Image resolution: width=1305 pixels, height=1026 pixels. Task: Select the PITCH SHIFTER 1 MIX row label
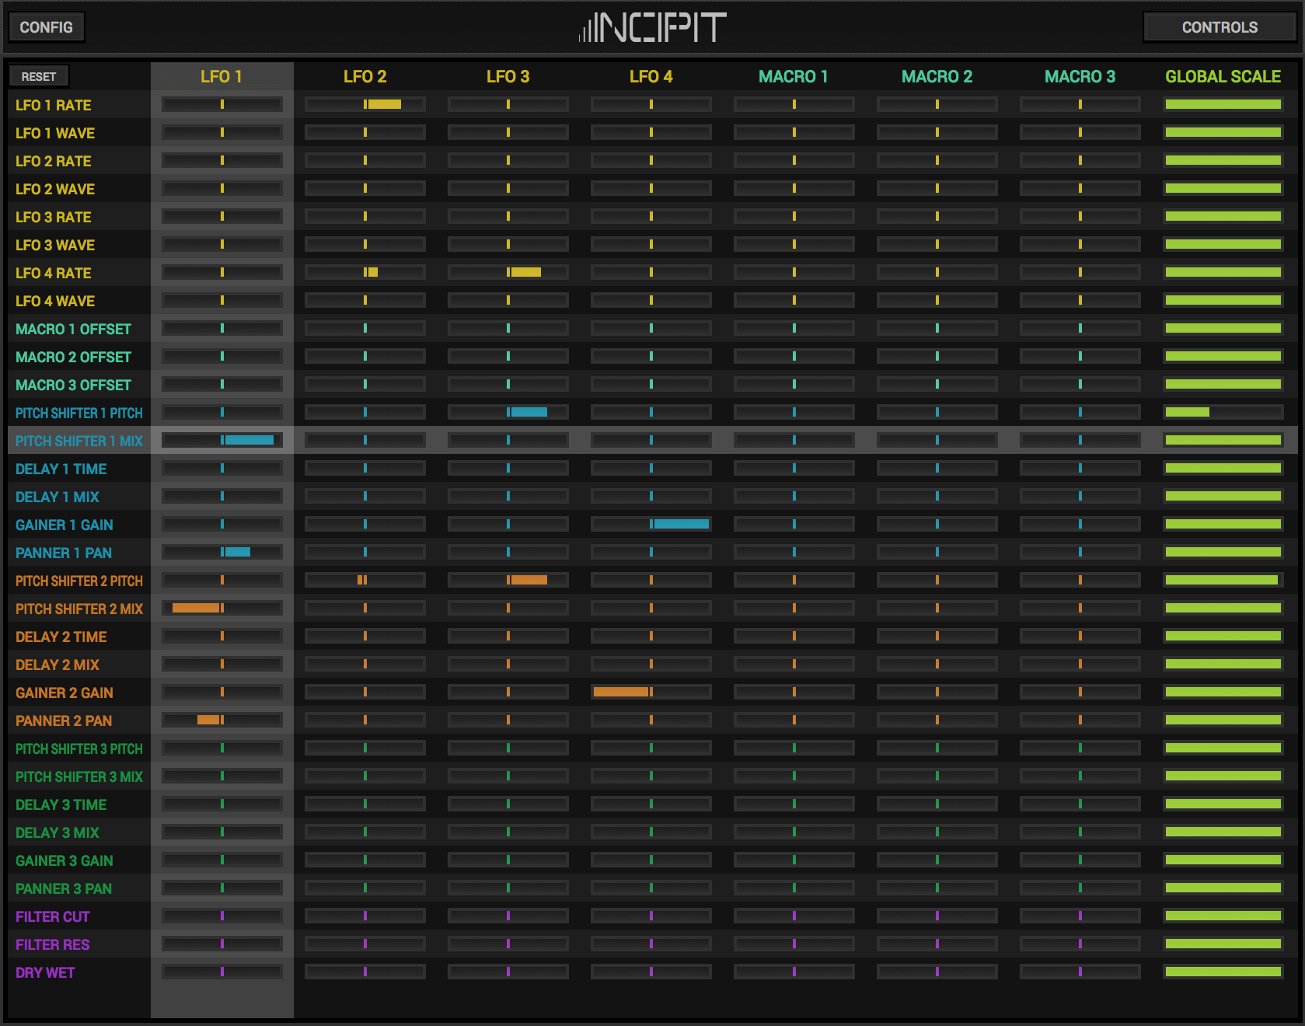point(79,440)
